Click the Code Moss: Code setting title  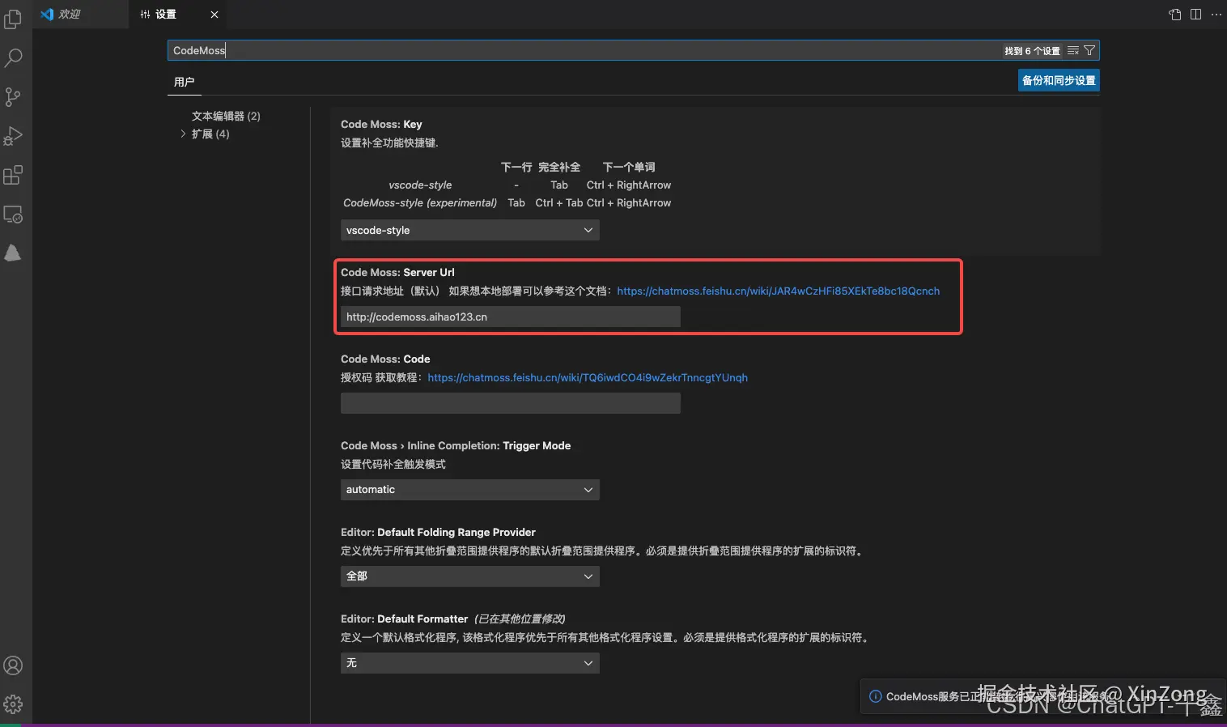(x=385, y=359)
